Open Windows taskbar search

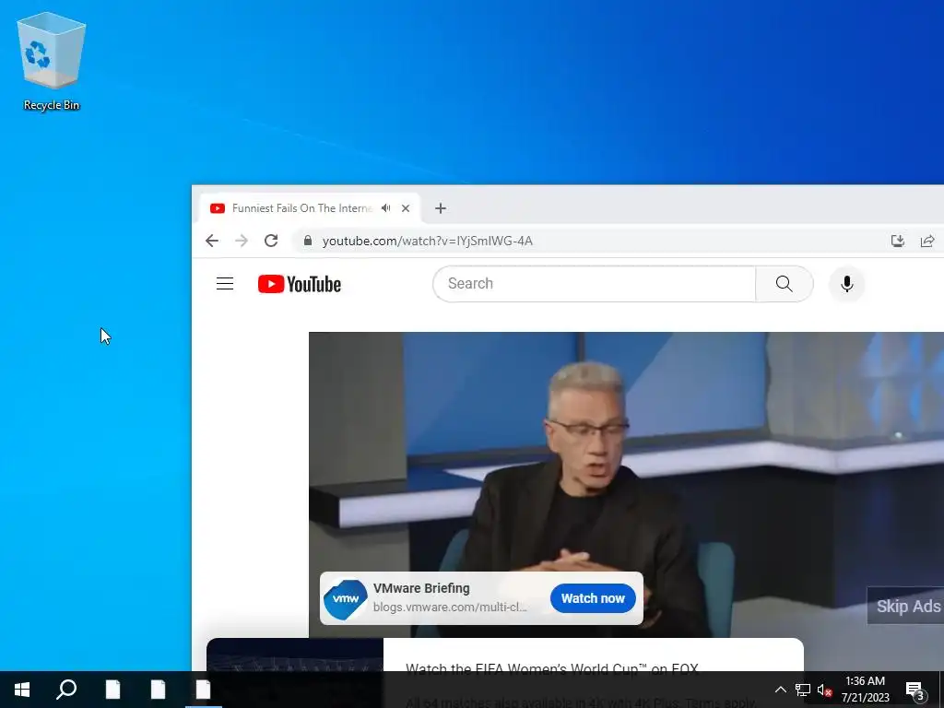pos(66,690)
